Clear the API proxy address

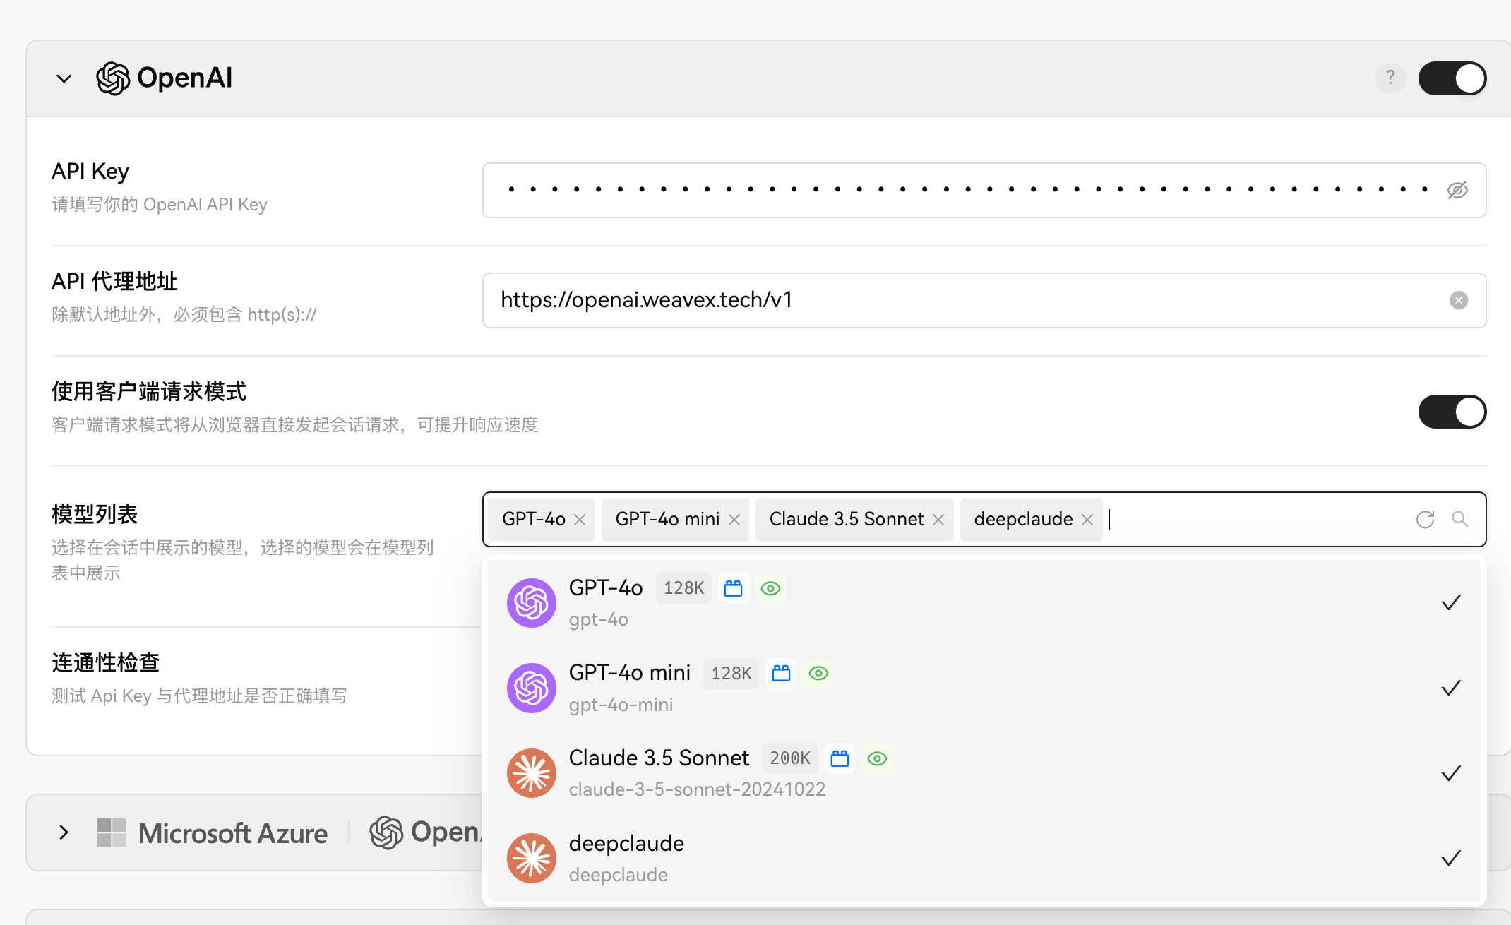pyautogui.click(x=1459, y=300)
